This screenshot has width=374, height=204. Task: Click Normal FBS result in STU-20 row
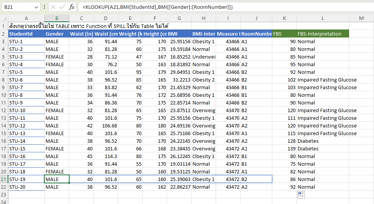(323, 187)
